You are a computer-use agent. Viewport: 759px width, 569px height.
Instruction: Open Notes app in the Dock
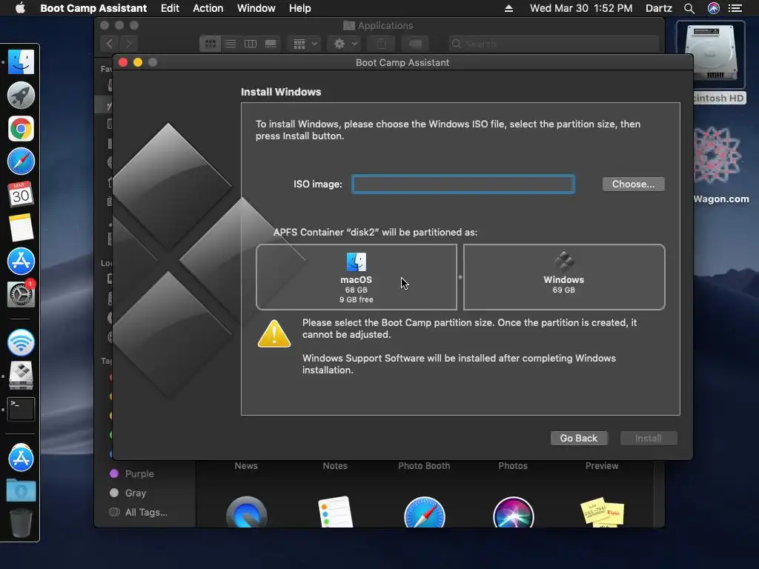tap(21, 227)
